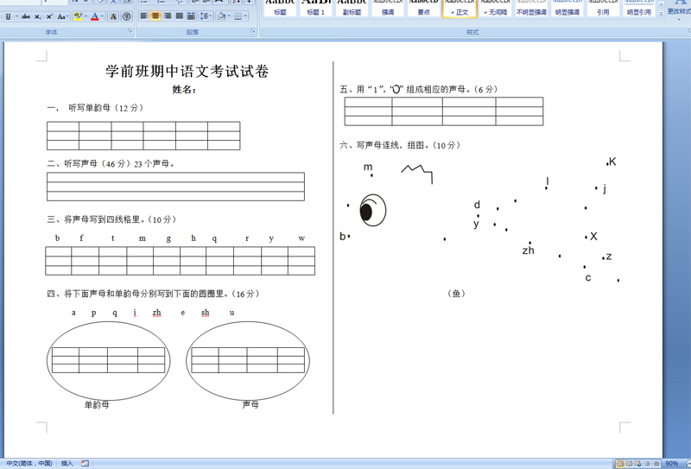Apply the 不明显强调 style
This screenshot has height=469, width=691.
(x=531, y=8)
